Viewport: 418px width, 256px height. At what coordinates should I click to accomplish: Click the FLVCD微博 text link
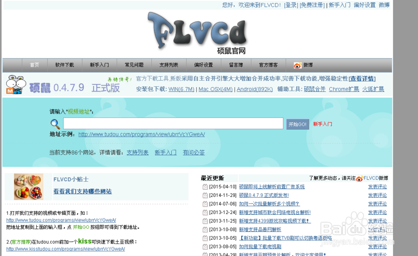(x=376, y=178)
